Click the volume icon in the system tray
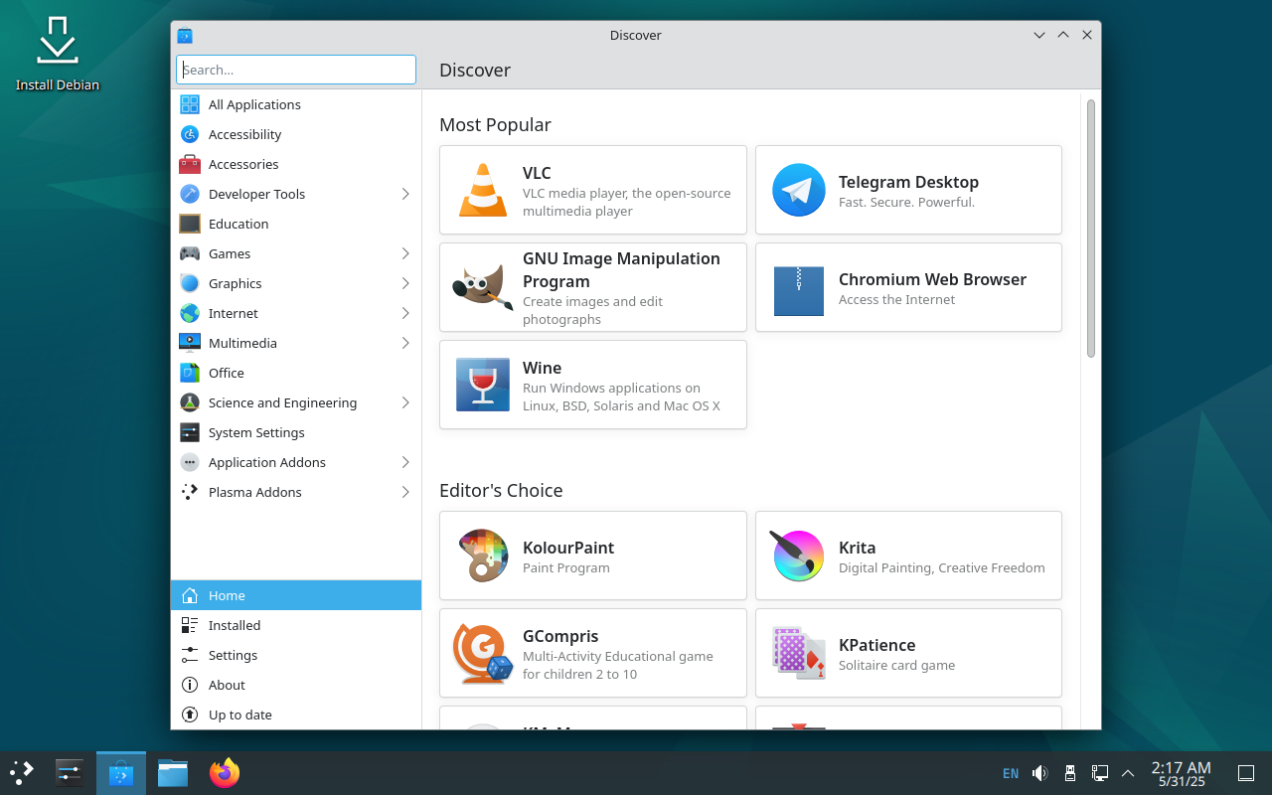This screenshot has height=795, width=1272. 1040,773
